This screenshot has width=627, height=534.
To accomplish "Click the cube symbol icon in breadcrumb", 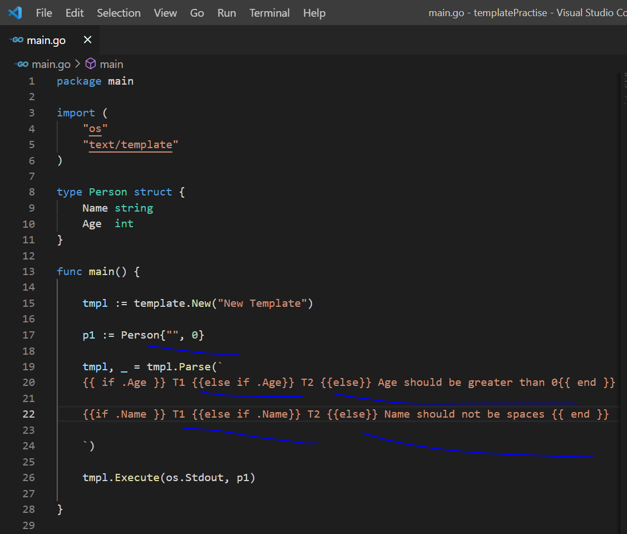I will [x=91, y=63].
